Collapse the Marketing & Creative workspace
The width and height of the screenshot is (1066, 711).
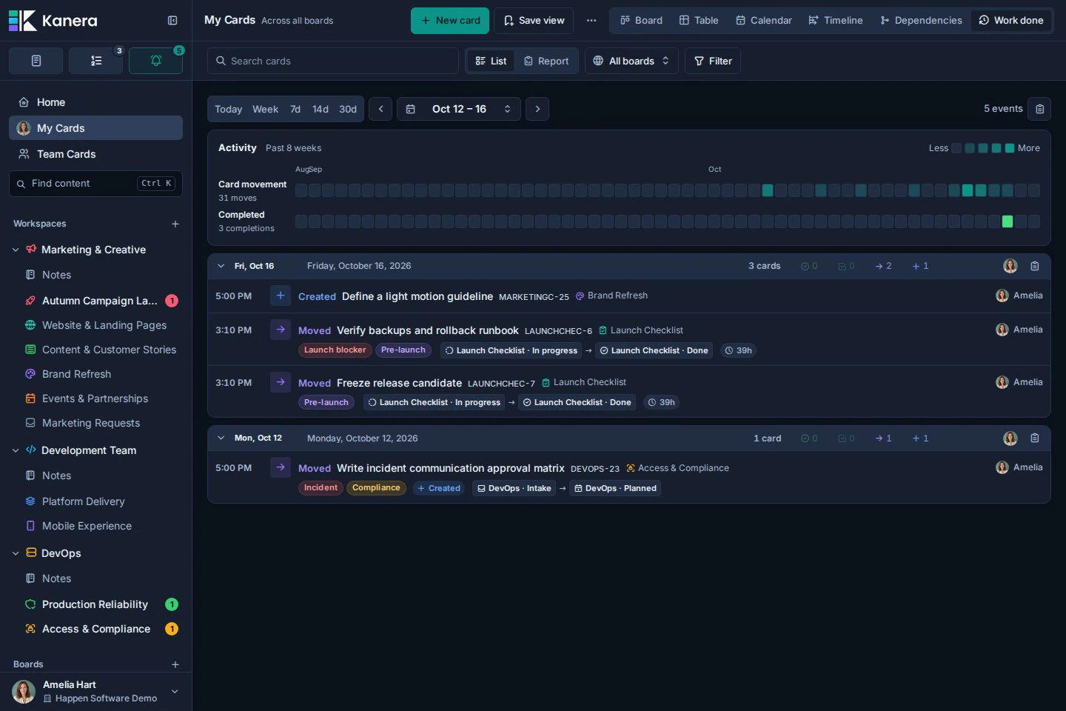[16, 250]
